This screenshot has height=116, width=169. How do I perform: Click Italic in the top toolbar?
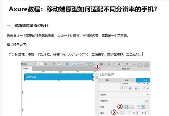50,64
